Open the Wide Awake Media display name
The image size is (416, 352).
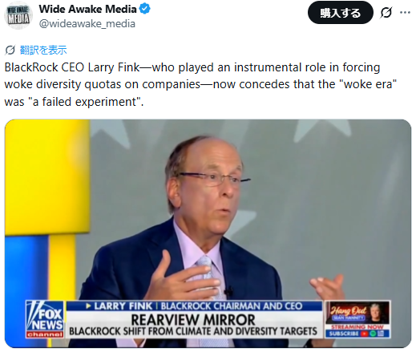(x=87, y=9)
